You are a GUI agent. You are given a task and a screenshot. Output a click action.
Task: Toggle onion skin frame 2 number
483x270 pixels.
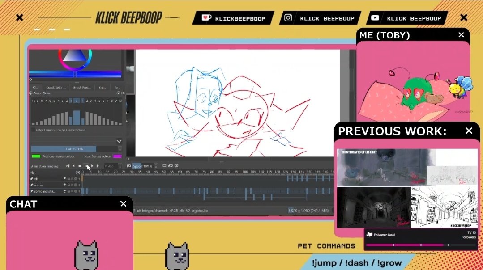point(87,101)
